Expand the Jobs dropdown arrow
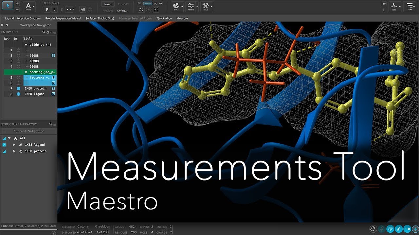The width and height of the screenshot is (419, 235). (400, 7)
